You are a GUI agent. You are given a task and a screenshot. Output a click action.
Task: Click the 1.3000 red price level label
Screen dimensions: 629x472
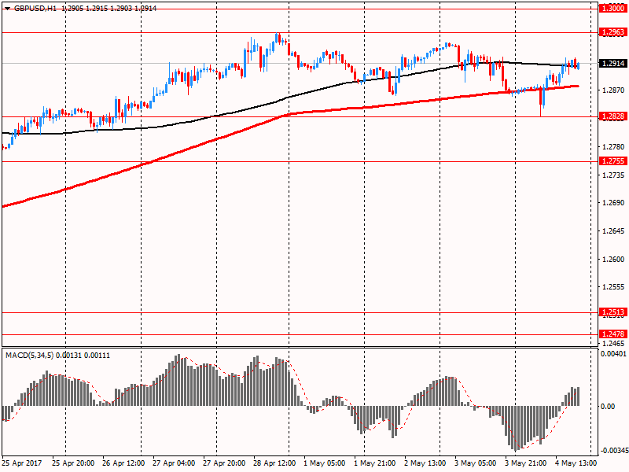pos(612,9)
